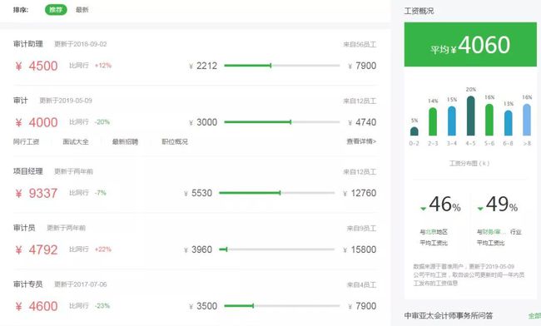Open the 审计助理 job title
This screenshot has width=541, height=326.
pos(28,44)
